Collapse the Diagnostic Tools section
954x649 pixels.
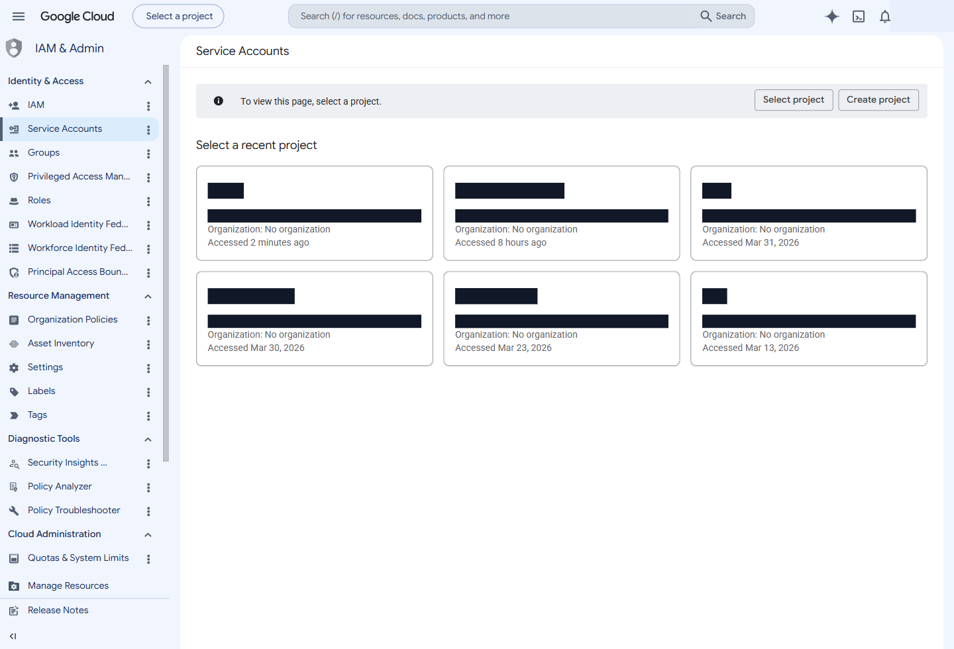click(x=148, y=439)
